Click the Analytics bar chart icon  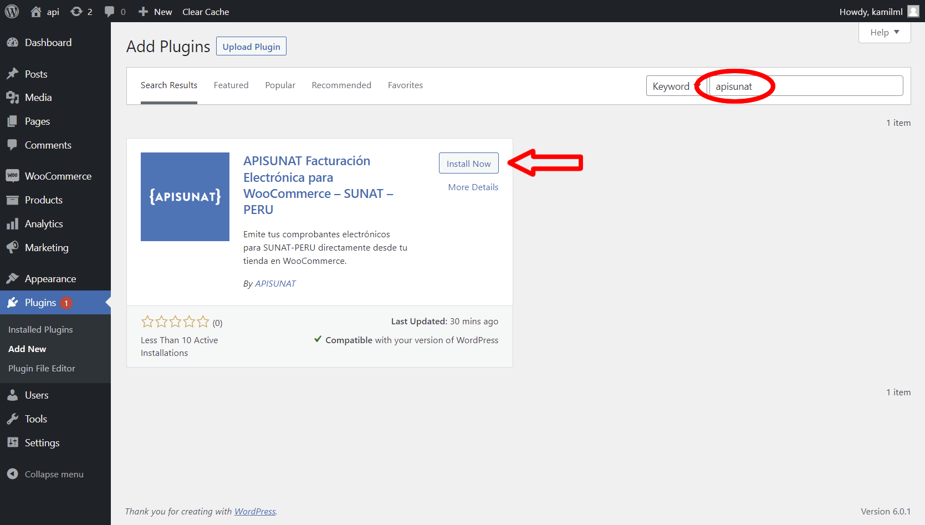tap(12, 224)
